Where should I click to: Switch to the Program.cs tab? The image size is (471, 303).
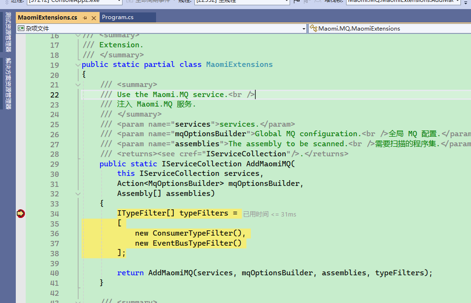point(118,18)
